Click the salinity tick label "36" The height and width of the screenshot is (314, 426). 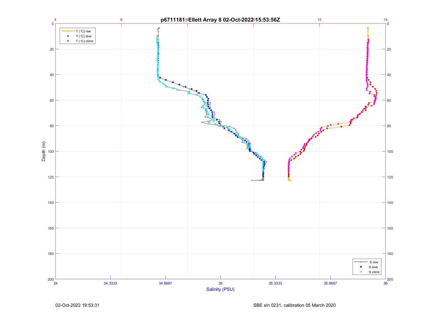(x=386, y=283)
